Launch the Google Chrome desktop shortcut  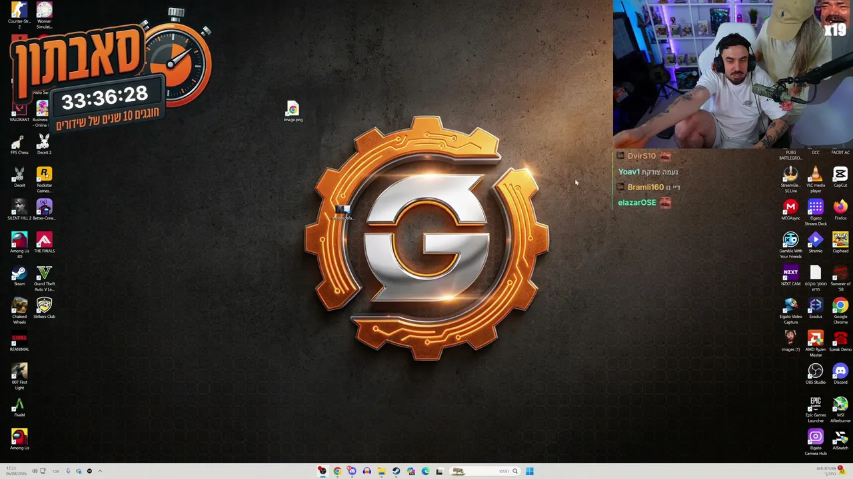pos(840,311)
